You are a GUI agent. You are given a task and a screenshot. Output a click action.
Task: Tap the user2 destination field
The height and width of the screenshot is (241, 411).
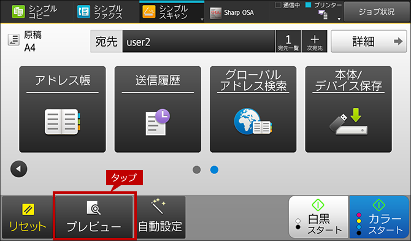click(198, 41)
